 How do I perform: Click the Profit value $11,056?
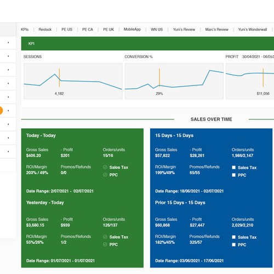pyautogui.click(x=263, y=94)
